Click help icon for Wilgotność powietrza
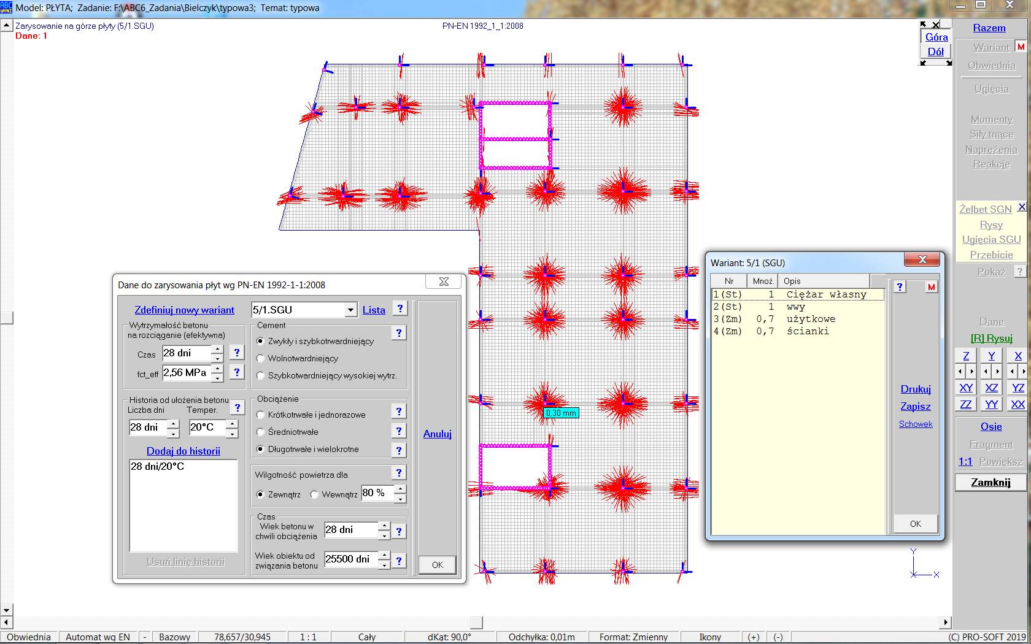Viewport: 1031px width, 644px height. coord(399,472)
